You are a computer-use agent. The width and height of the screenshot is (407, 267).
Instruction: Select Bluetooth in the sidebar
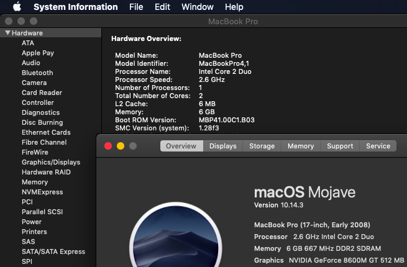[x=37, y=73]
